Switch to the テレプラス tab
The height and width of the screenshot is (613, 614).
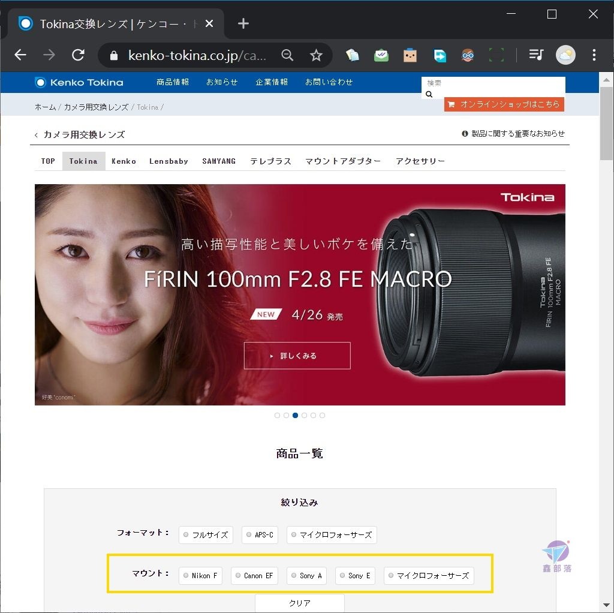pos(270,161)
